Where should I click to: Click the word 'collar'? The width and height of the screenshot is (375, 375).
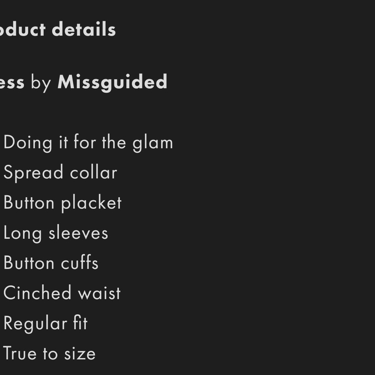[x=94, y=172]
